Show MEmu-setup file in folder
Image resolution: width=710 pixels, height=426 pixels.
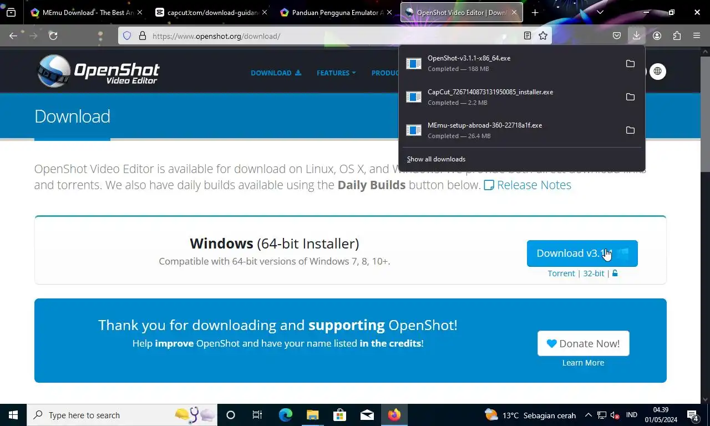click(630, 130)
